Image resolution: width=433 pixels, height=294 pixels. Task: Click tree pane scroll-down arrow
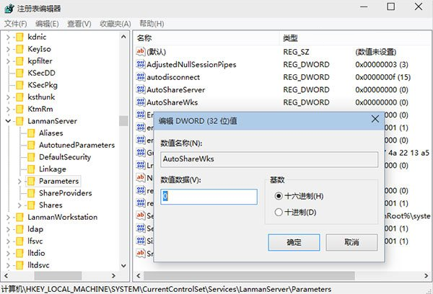tap(123, 266)
